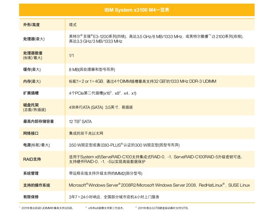Select the '网络接口' row label

click(31, 133)
